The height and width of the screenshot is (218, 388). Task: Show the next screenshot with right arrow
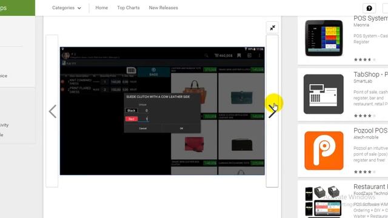pyautogui.click(x=272, y=111)
